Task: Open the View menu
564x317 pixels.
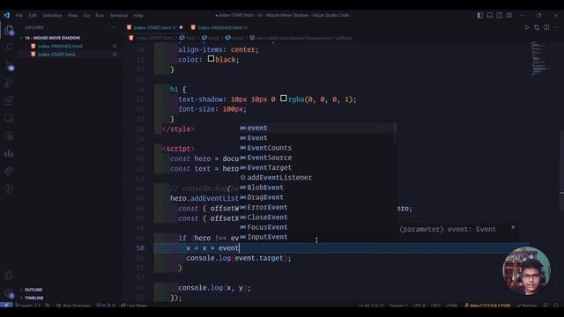Action: pos(72,16)
